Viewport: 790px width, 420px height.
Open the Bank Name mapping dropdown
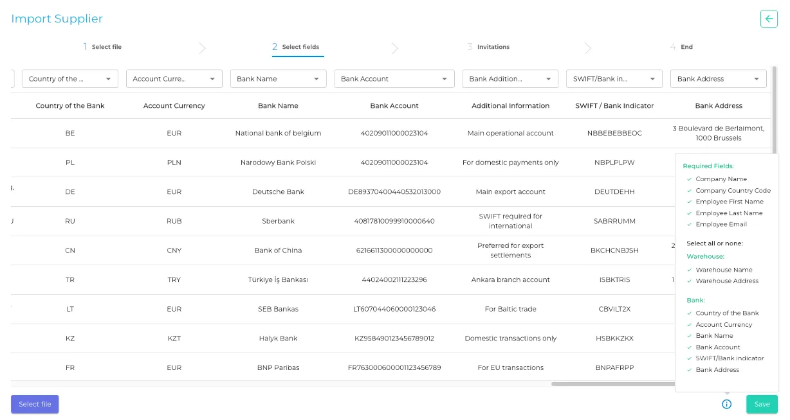(x=278, y=79)
